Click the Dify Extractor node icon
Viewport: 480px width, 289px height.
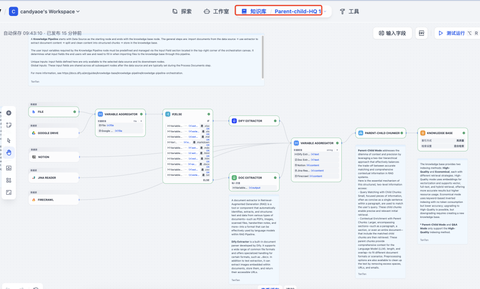pyautogui.click(x=234, y=121)
